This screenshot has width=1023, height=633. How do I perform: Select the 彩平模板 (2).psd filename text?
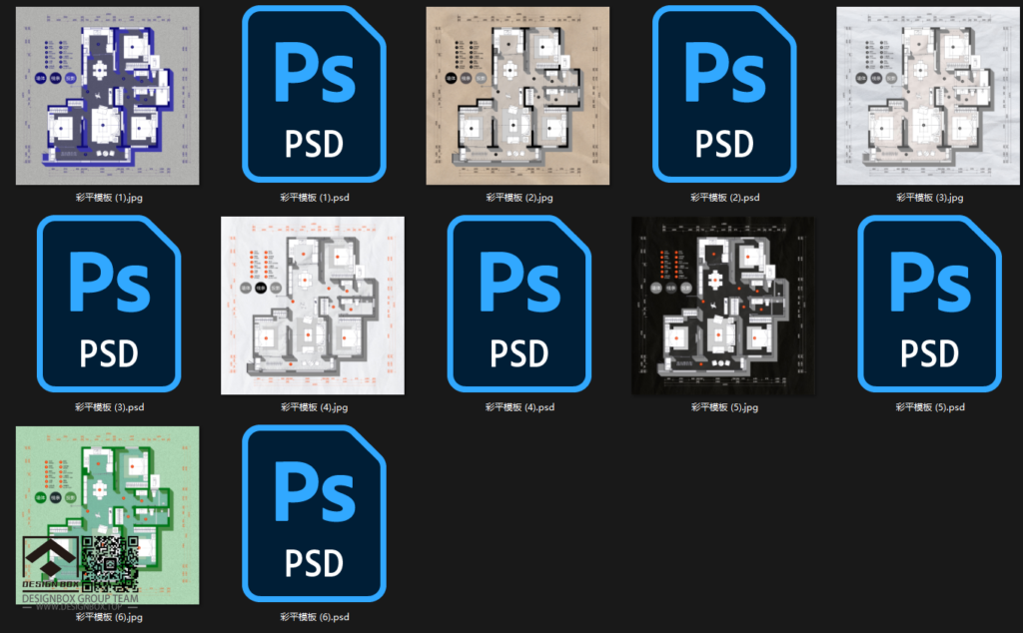pyautogui.click(x=723, y=198)
